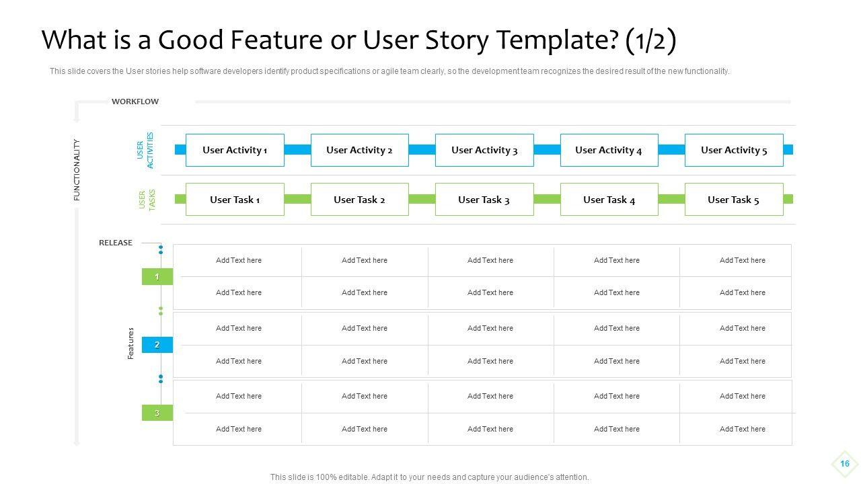Click the User Task 4 box

(609, 200)
